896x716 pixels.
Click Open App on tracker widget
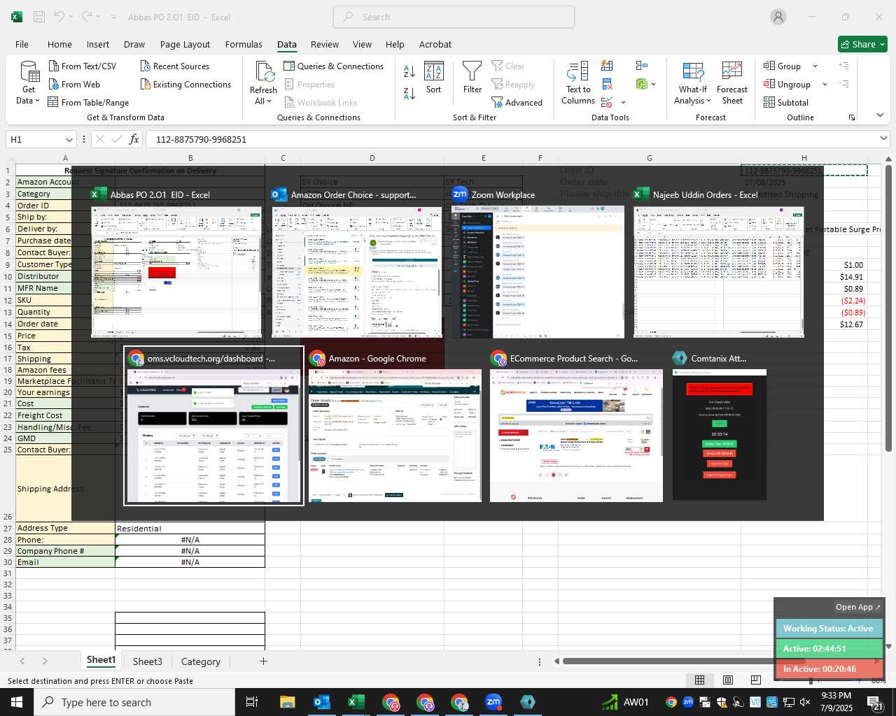pyautogui.click(x=857, y=607)
